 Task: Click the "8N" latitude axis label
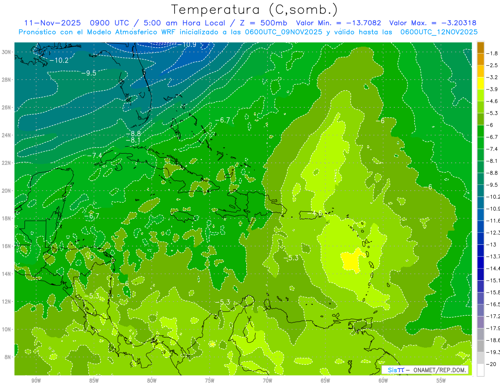click(8, 357)
